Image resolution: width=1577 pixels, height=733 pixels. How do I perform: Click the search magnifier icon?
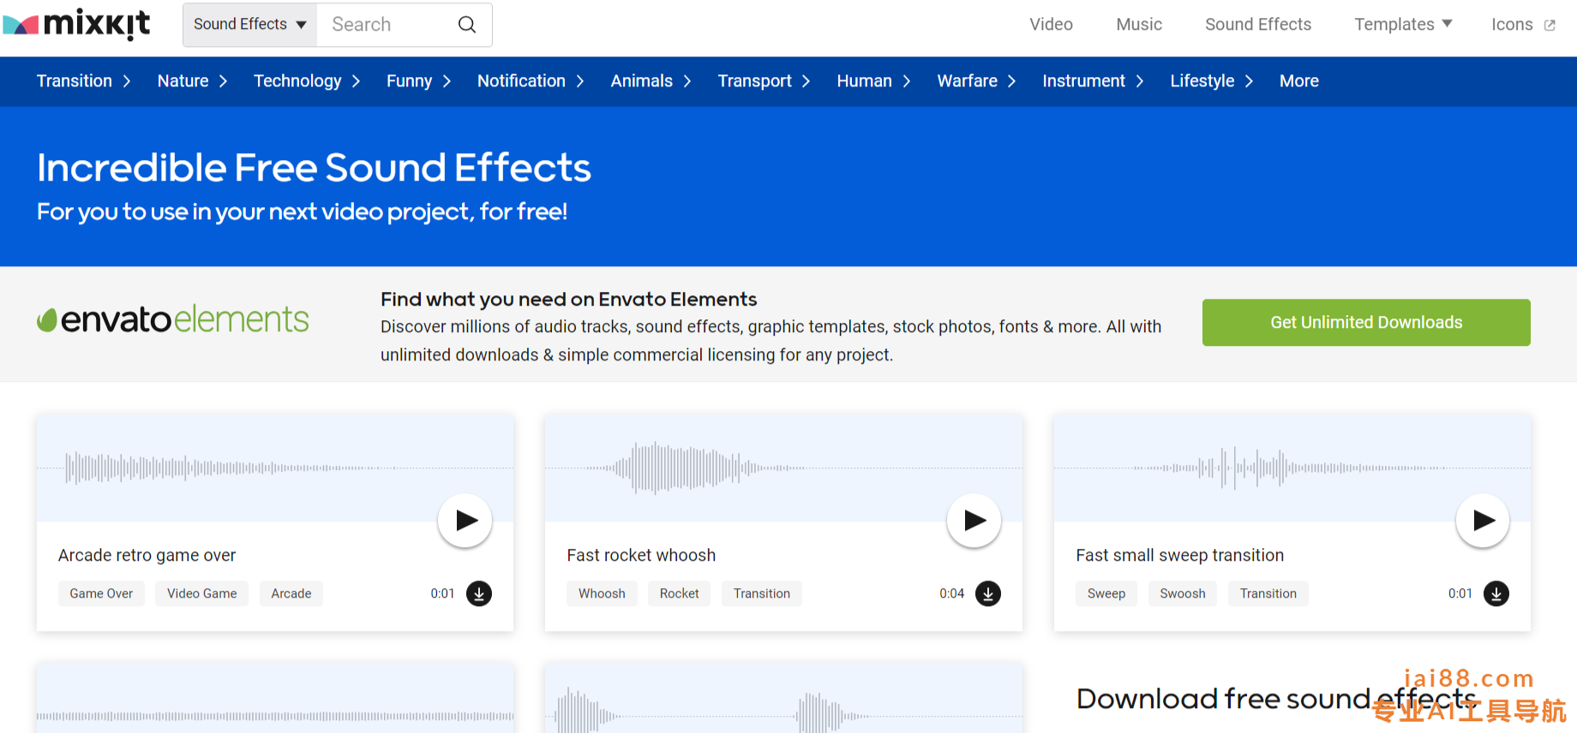point(467,25)
